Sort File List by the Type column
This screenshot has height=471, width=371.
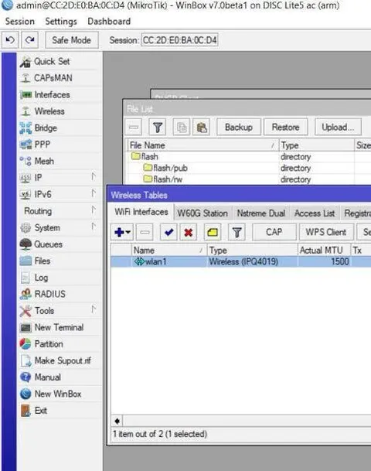click(317, 145)
